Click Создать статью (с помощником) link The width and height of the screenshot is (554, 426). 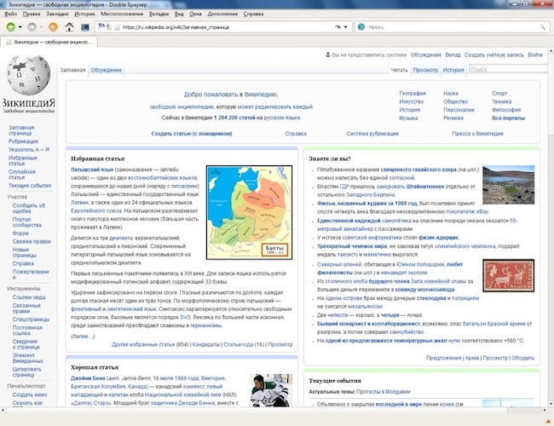[x=192, y=134]
